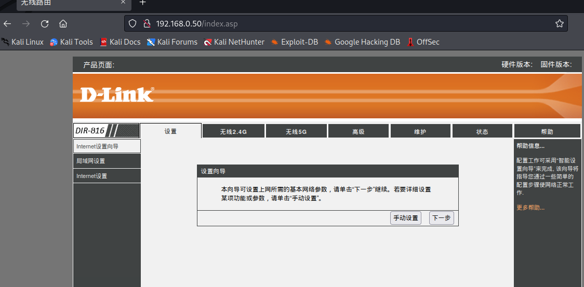Click the 帮助信息... heading
This screenshot has height=287, width=584.
(530, 145)
